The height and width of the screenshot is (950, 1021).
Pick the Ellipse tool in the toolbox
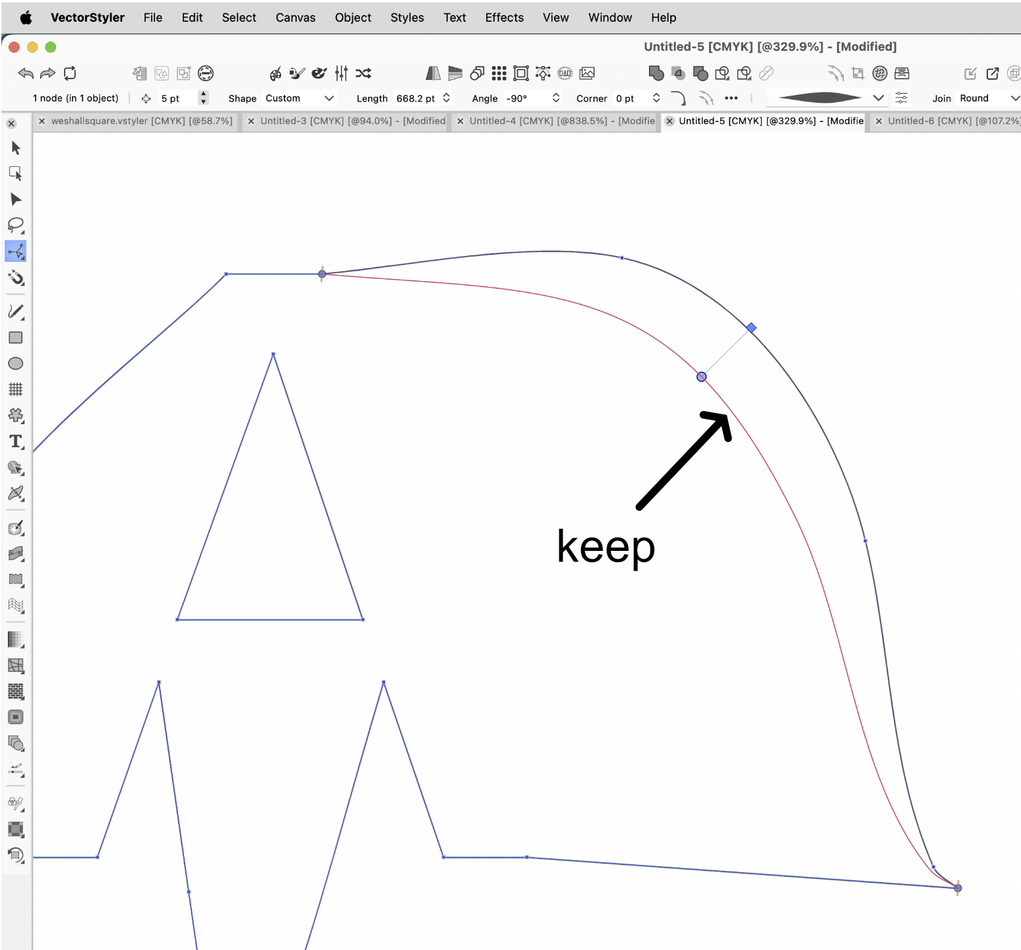pos(16,364)
